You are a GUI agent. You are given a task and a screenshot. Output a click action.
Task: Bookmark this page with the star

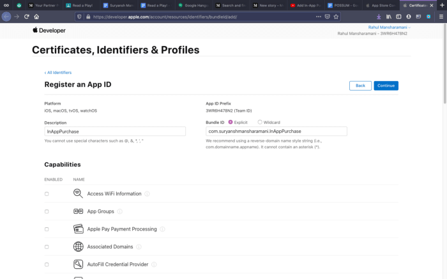pos(336,17)
